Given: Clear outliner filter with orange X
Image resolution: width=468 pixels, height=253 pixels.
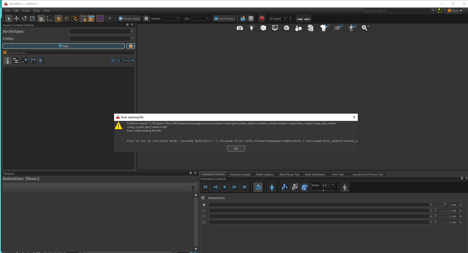Looking at the screenshot, I should coord(5,53).
